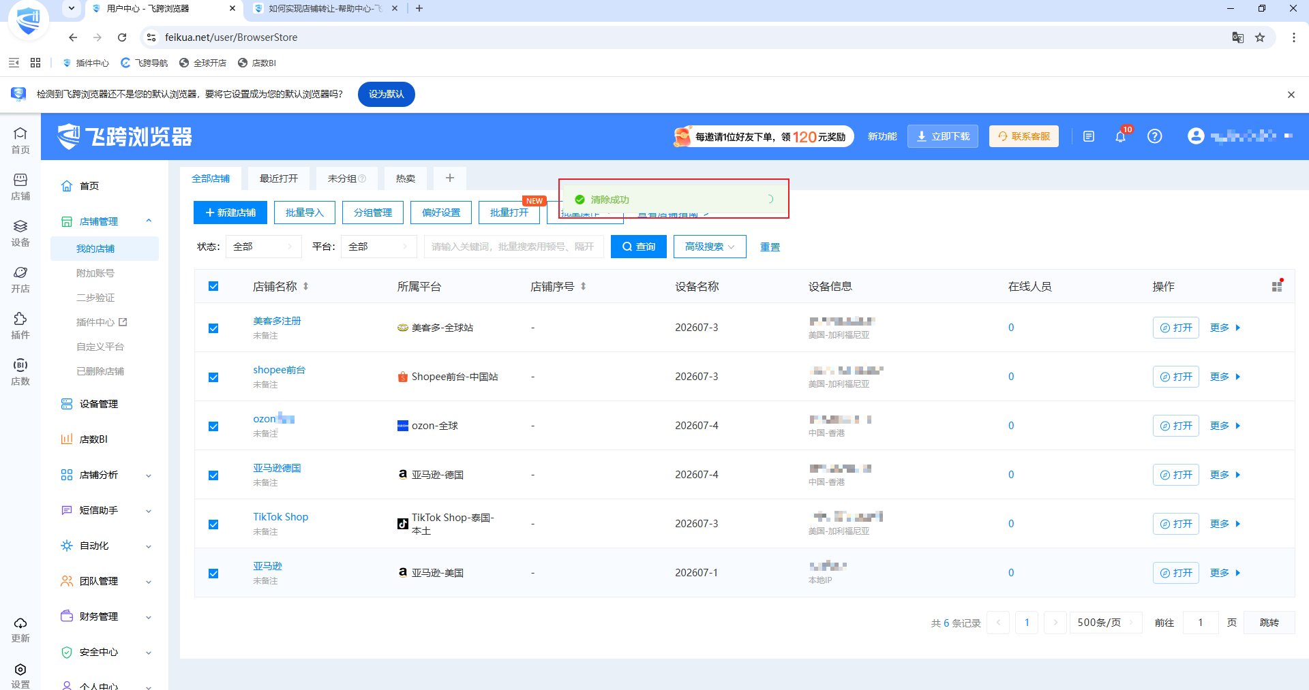Screen dimensions: 1309x690
Task: Click the help question mark icon
Action: click(x=1154, y=136)
